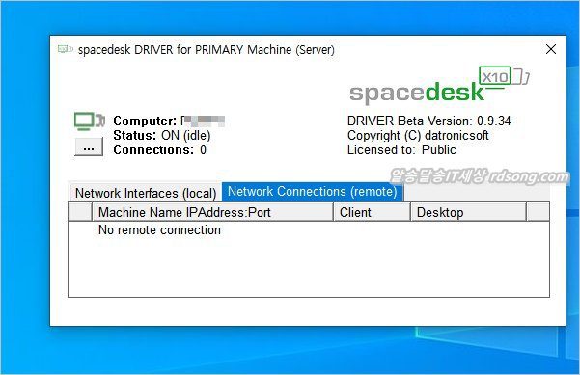Click the "Status: ON (idle)" text

tap(162, 136)
